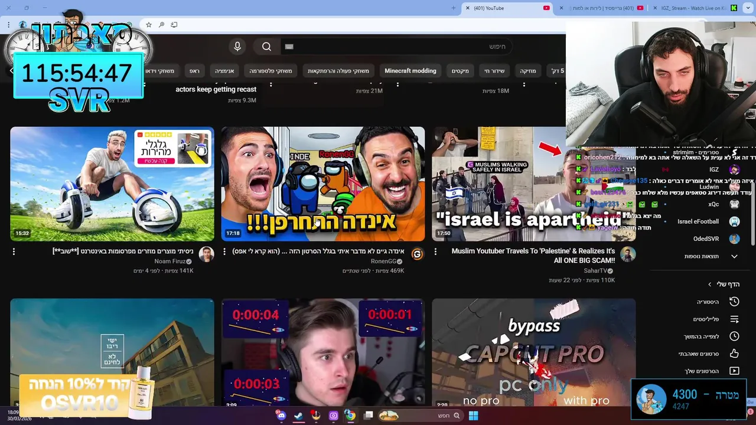The width and height of the screenshot is (756, 425).
Task: Open Among Us video thumbnail (17:18)
Action: 323,184
